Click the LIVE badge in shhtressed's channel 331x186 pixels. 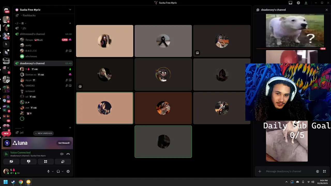click(65, 40)
